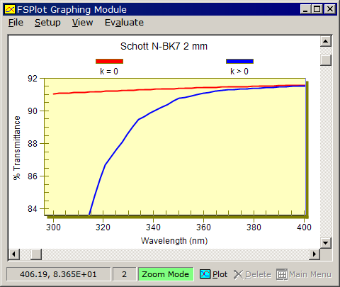Click the field showing value 2
The image size is (340, 287).
click(x=125, y=274)
